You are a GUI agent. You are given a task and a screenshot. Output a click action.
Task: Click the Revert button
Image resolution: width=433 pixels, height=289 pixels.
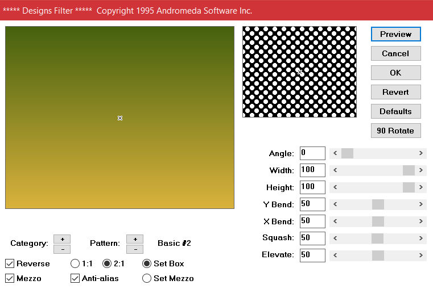pyautogui.click(x=395, y=92)
